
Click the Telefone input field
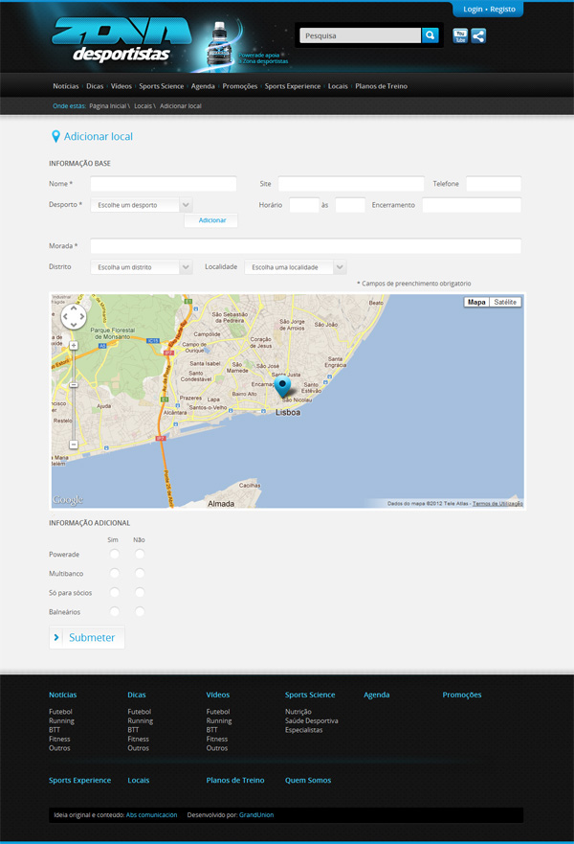(x=494, y=184)
